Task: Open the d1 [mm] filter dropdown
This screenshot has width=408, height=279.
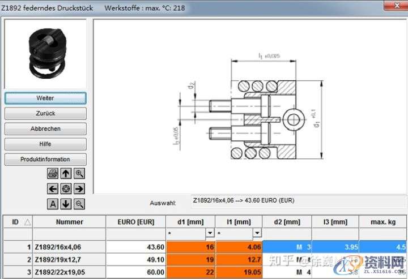Action: (210, 233)
